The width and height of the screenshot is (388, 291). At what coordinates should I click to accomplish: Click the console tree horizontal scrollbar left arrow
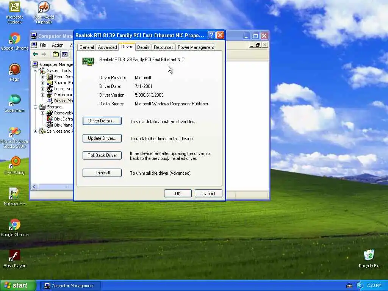click(x=34, y=187)
